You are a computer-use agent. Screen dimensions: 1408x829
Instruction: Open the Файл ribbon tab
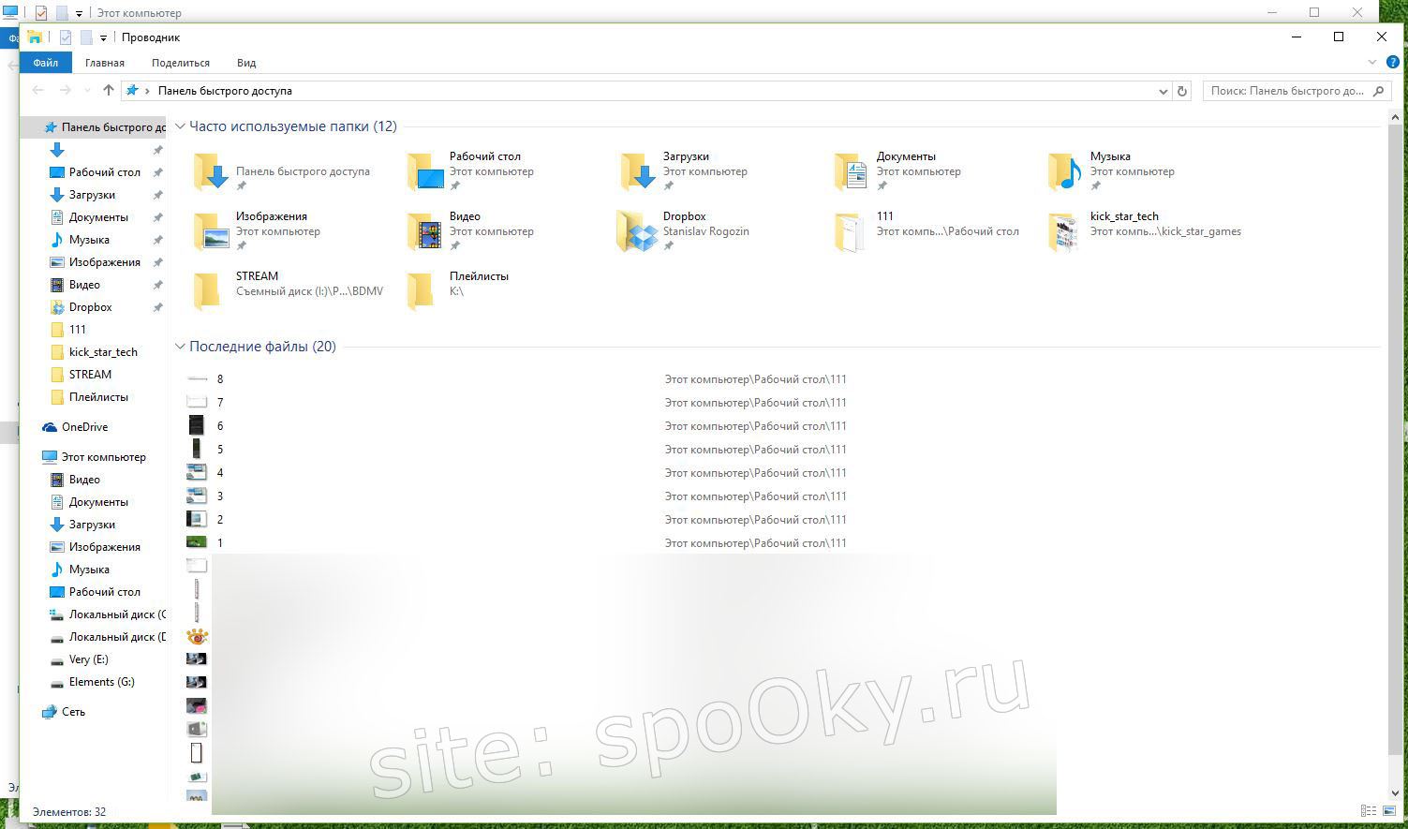coord(45,63)
